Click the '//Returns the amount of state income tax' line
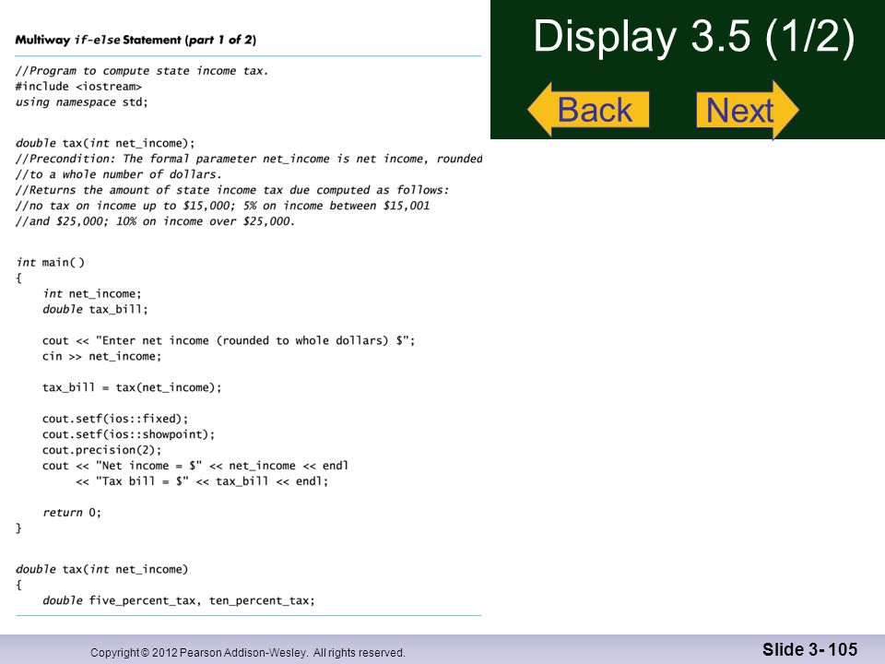The height and width of the screenshot is (664, 885). (232, 190)
